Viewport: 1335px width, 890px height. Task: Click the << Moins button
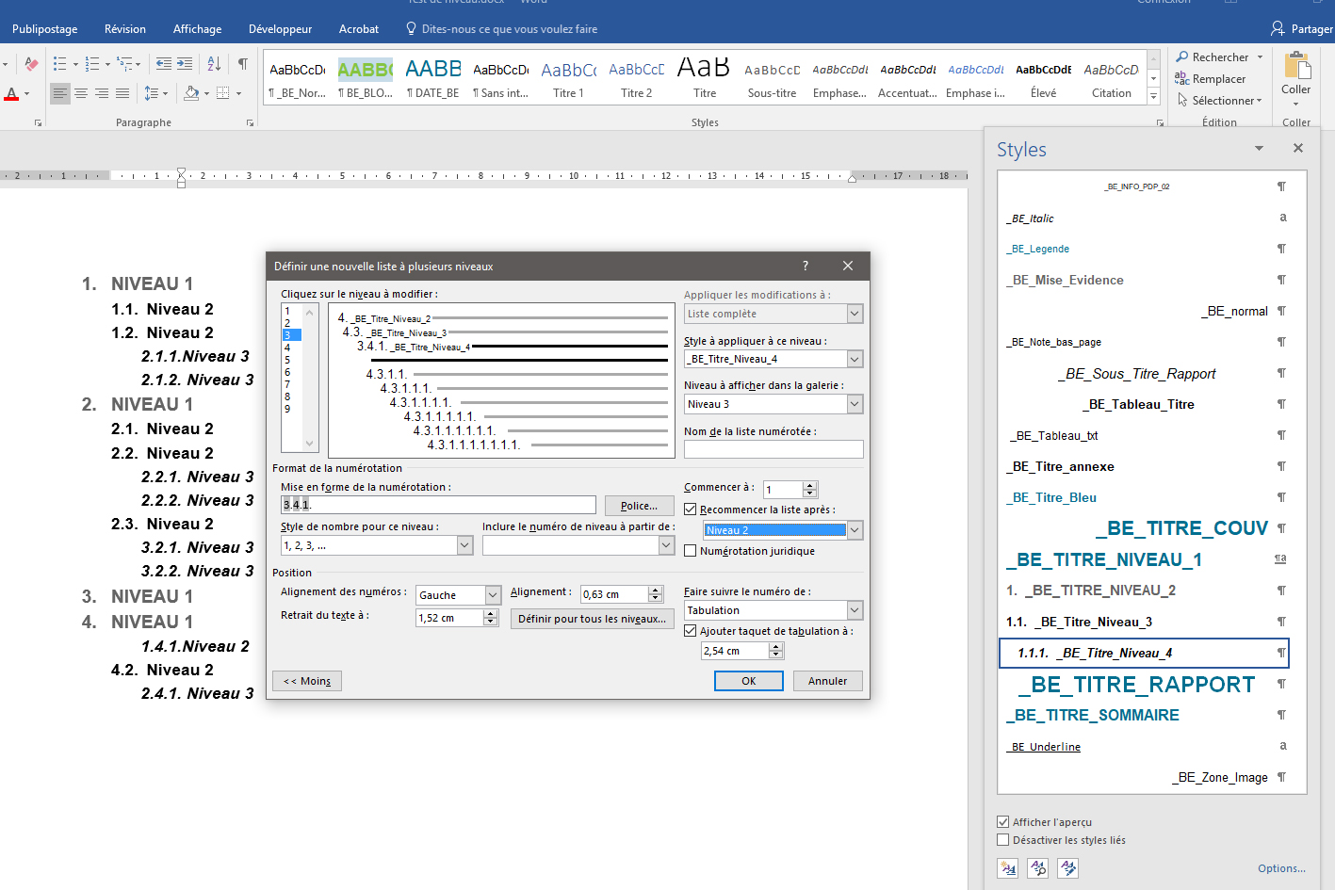coord(307,681)
